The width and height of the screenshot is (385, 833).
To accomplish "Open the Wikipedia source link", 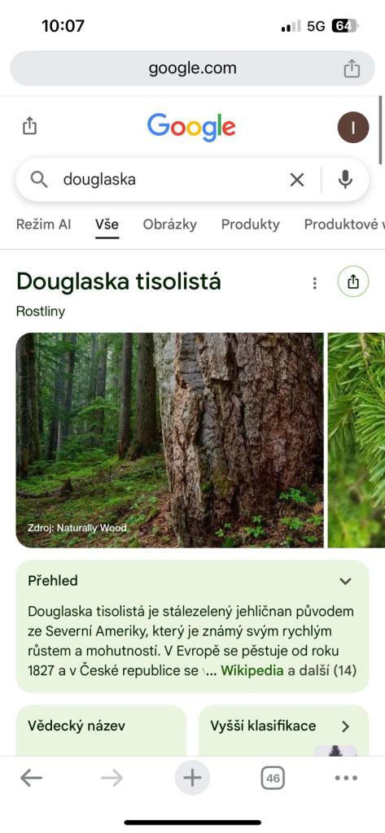I will (x=252, y=670).
